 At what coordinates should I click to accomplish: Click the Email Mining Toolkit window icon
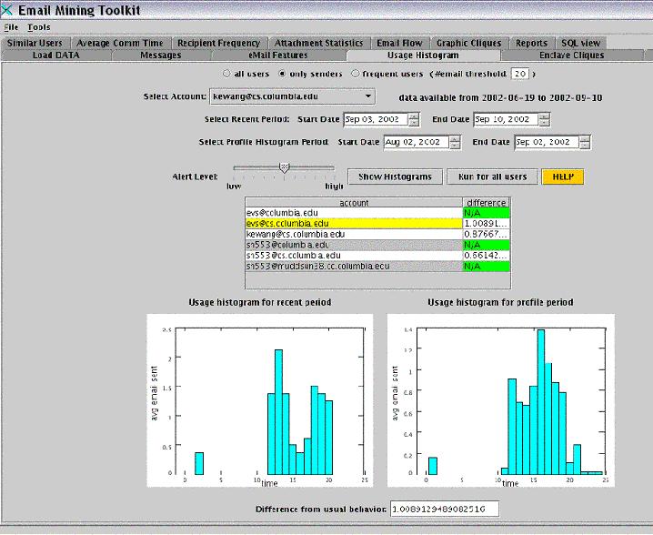6,10
